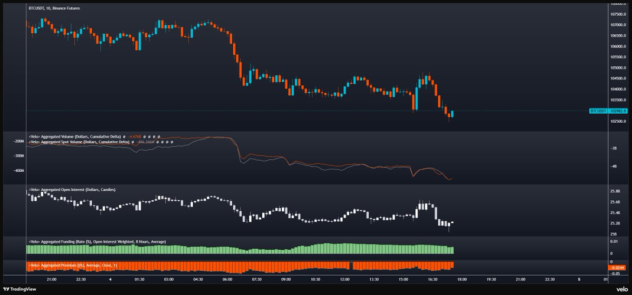Click the 103500.0 price scale label

[617, 100]
